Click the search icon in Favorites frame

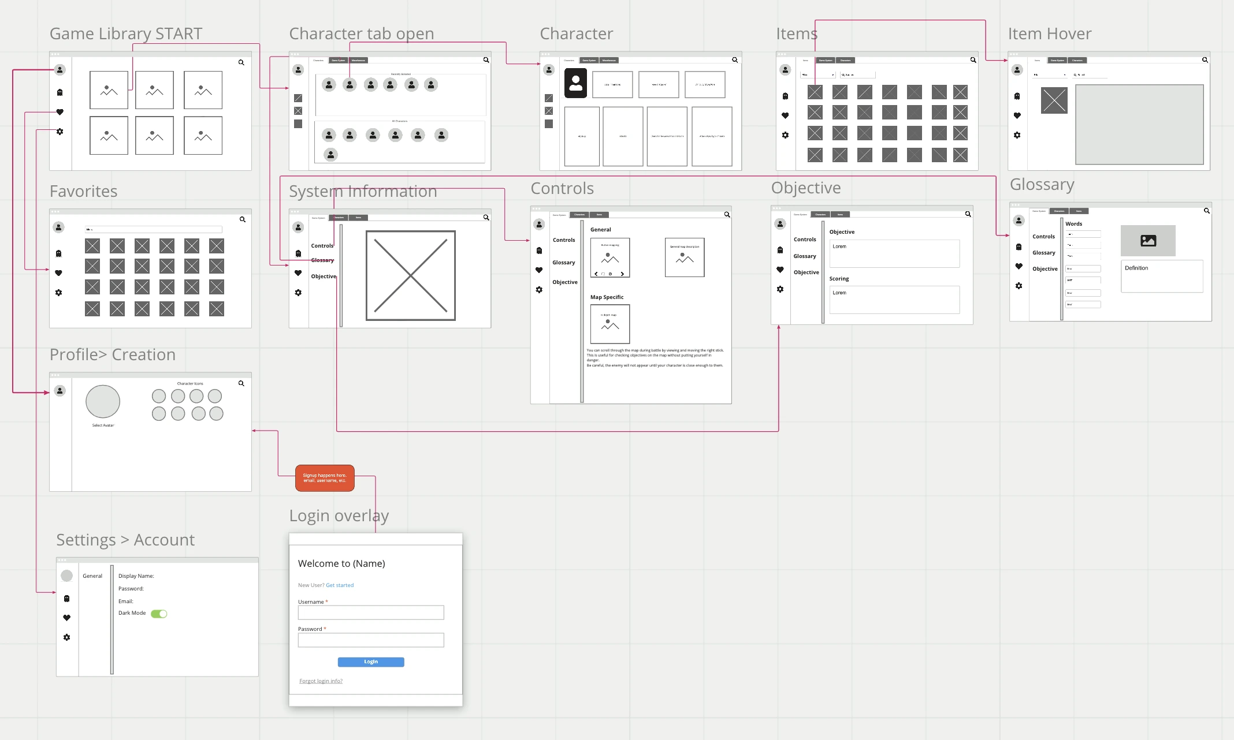point(243,219)
